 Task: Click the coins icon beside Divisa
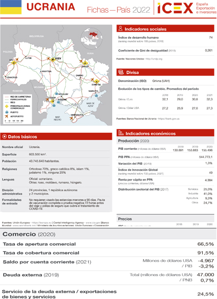click(x=121, y=72)
